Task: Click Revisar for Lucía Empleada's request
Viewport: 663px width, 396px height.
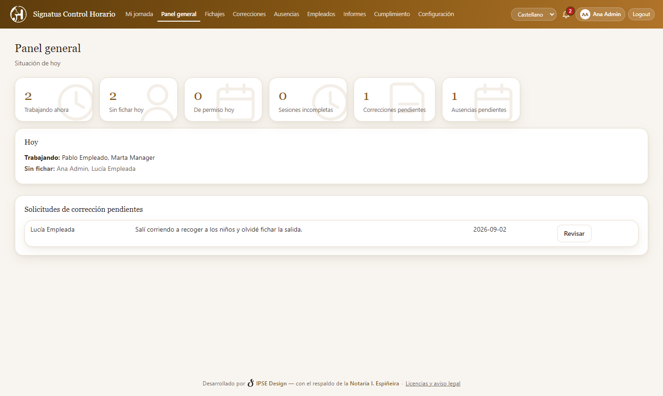Action: (x=574, y=233)
